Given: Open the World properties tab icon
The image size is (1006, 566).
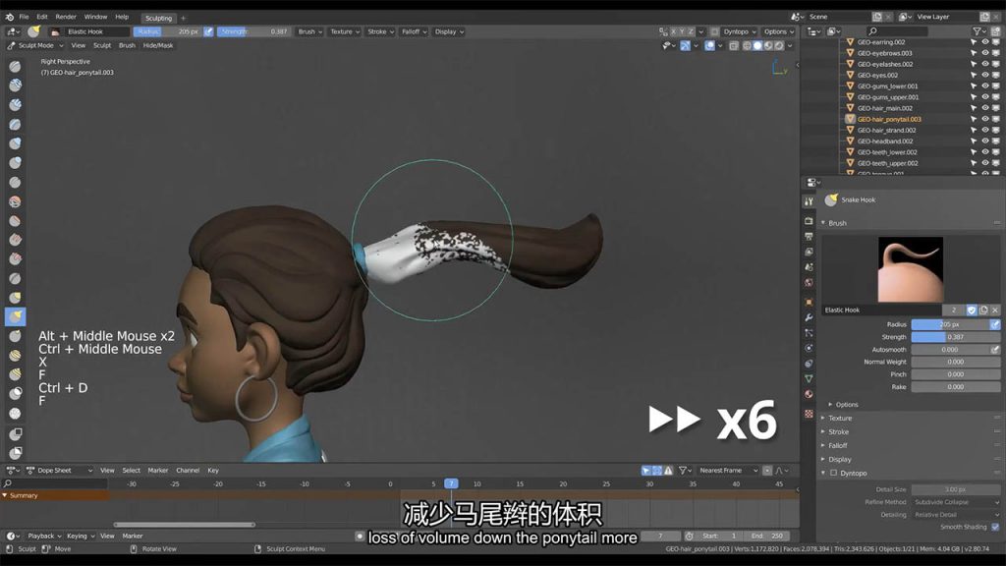Looking at the screenshot, I should tap(810, 282).
